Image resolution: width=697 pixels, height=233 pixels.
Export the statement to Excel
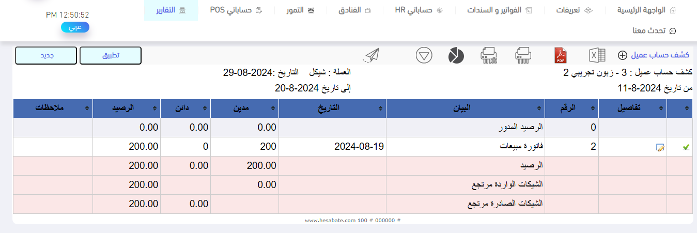[x=597, y=55]
